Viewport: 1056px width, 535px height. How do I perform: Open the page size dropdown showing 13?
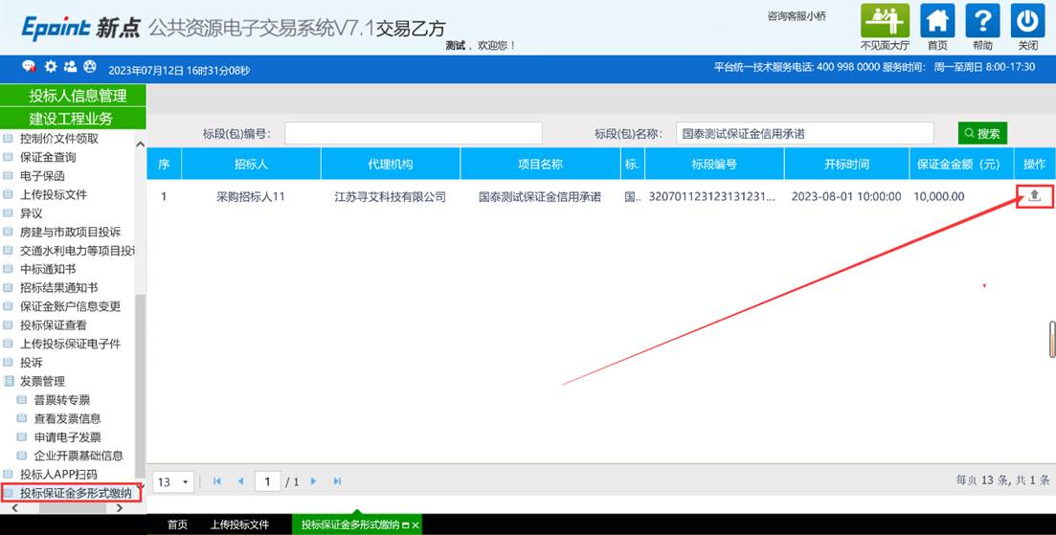pos(173,481)
